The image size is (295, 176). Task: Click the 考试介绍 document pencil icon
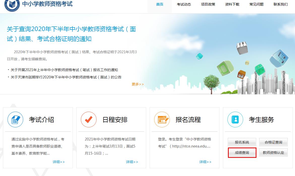pyautogui.click(x=15, y=120)
